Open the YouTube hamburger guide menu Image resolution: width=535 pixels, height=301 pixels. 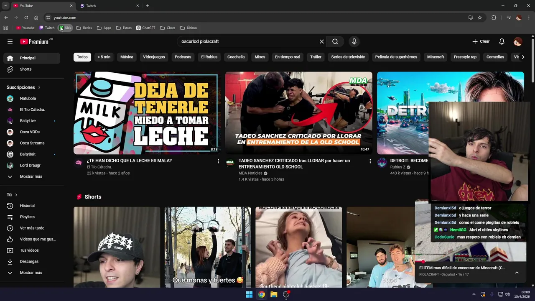[10, 41]
